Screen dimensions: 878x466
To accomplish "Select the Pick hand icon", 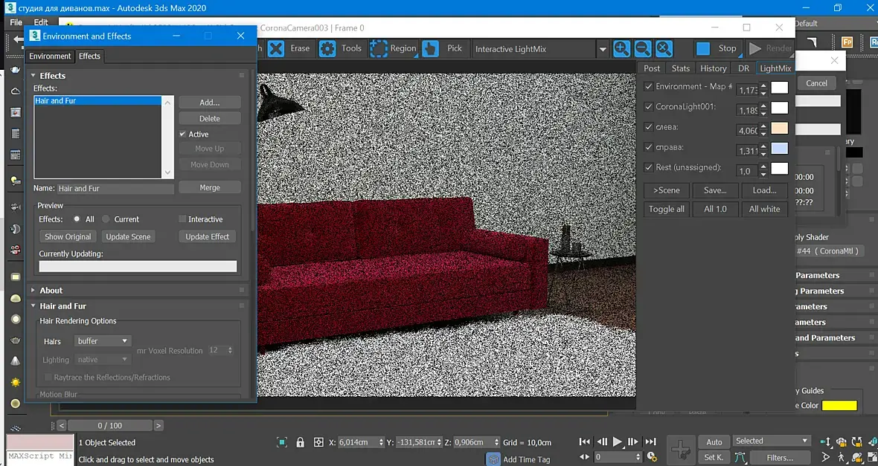I will coord(430,48).
